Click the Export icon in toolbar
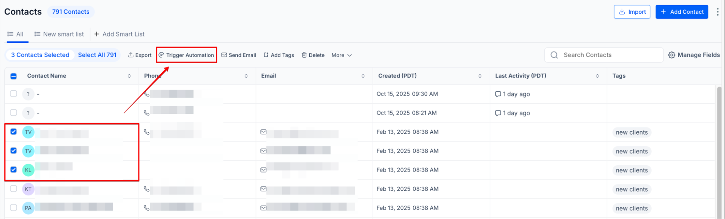This screenshot has height=219, width=725. click(x=131, y=55)
